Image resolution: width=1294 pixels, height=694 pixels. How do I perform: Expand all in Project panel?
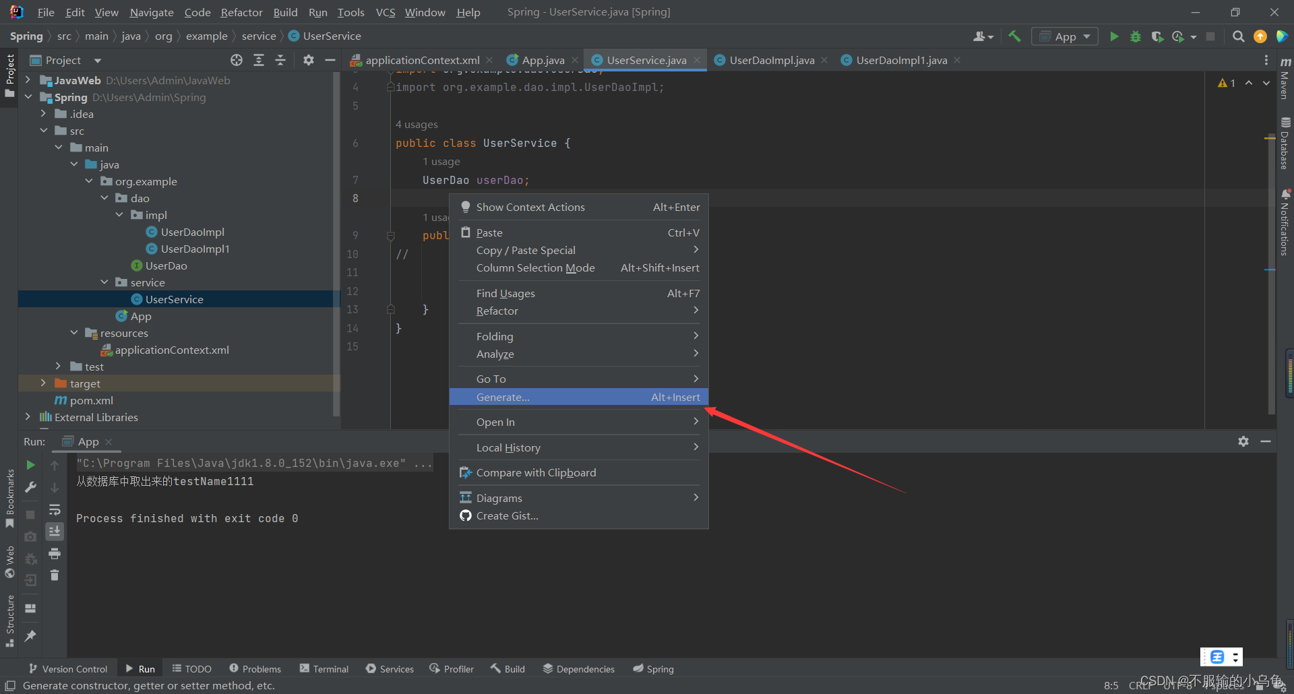pos(259,60)
